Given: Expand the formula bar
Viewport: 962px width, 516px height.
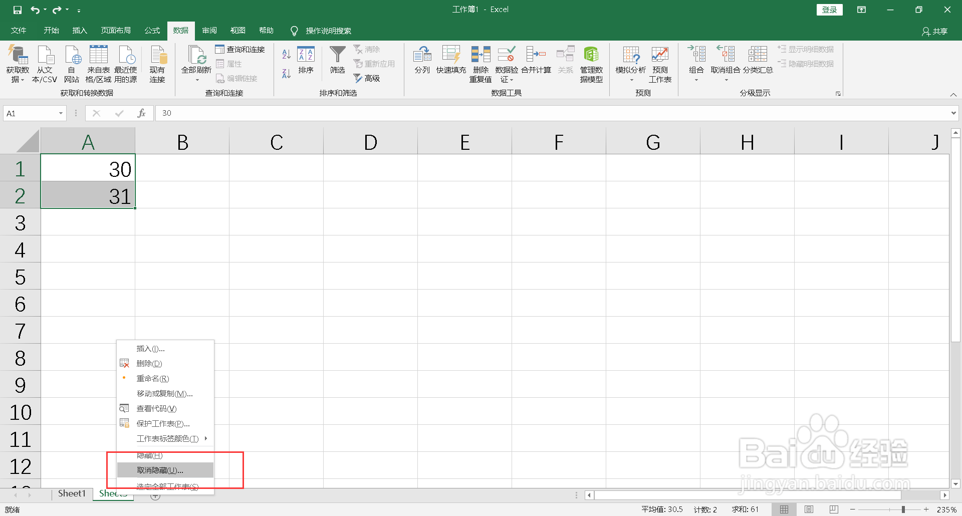Looking at the screenshot, I should point(953,113).
